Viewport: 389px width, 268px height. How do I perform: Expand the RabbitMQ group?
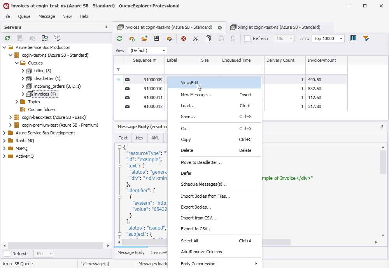point(4,141)
